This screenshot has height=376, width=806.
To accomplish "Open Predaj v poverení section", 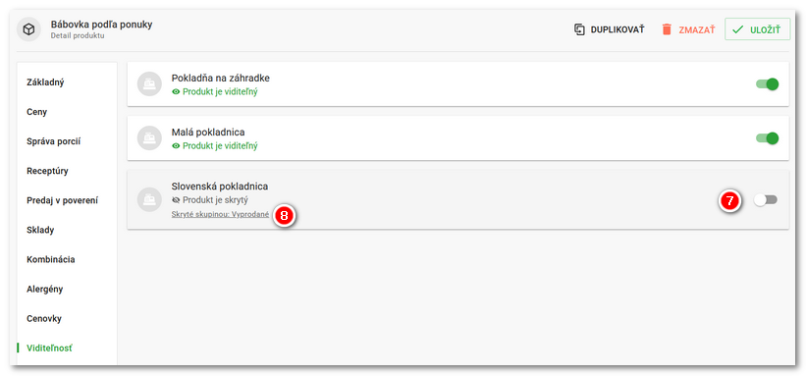I will (x=62, y=200).
